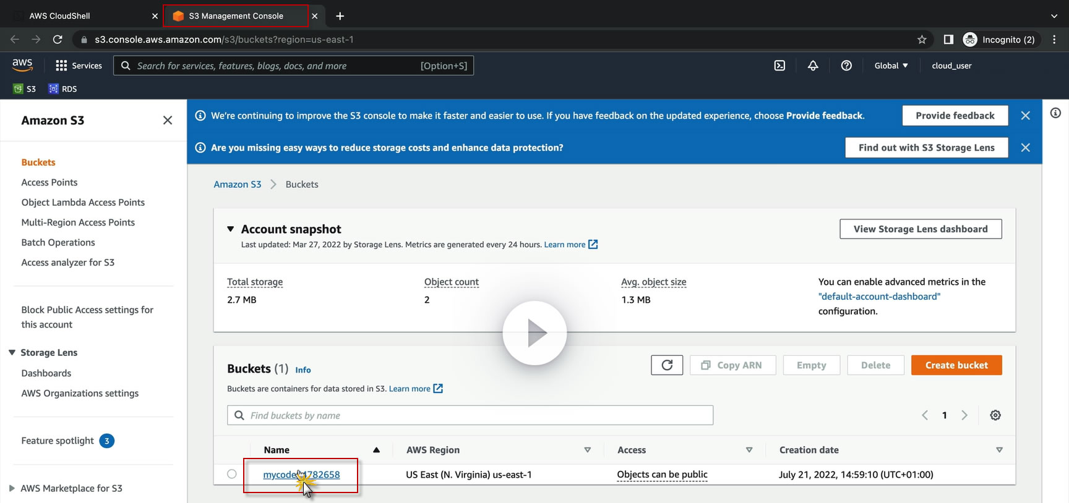Dismiss the S3 console feedback banner

pos(1026,116)
